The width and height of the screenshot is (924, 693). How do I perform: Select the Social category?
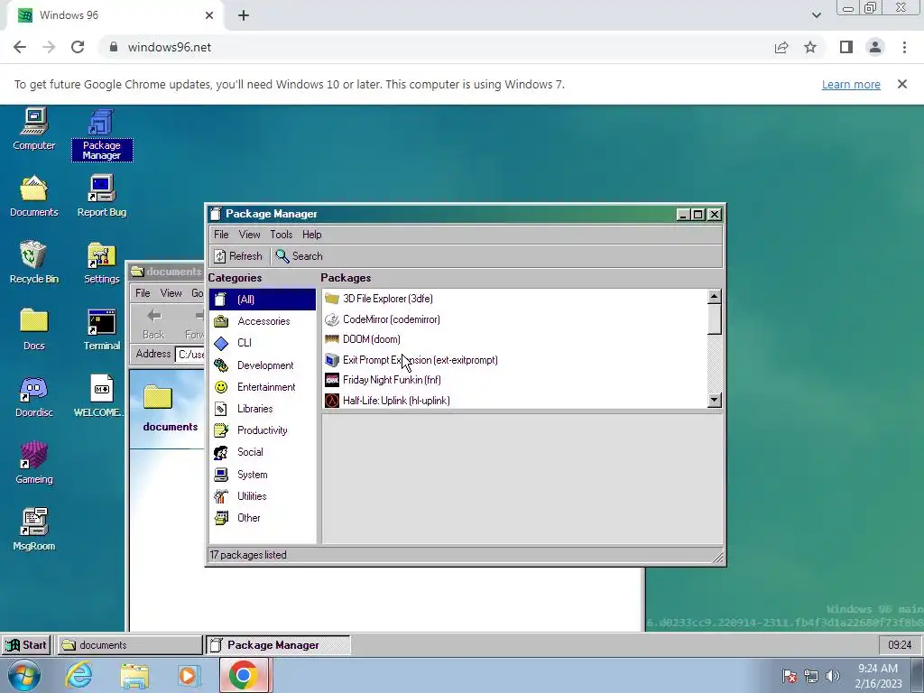click(263, 453)
